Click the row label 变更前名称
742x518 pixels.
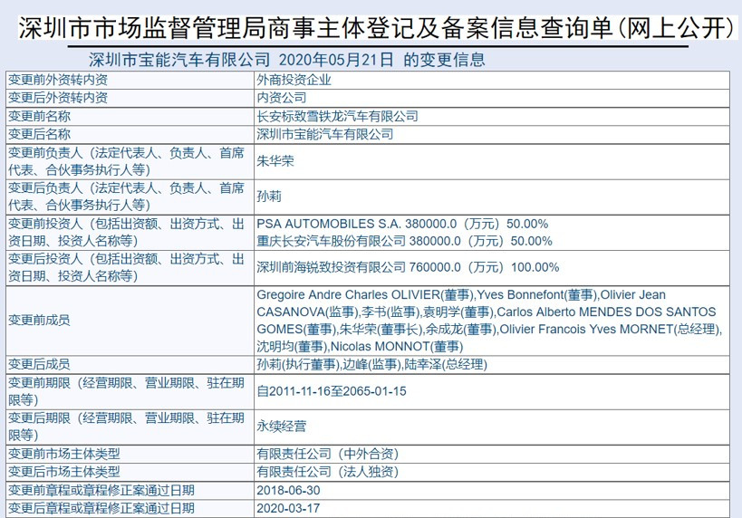point(39,117)
